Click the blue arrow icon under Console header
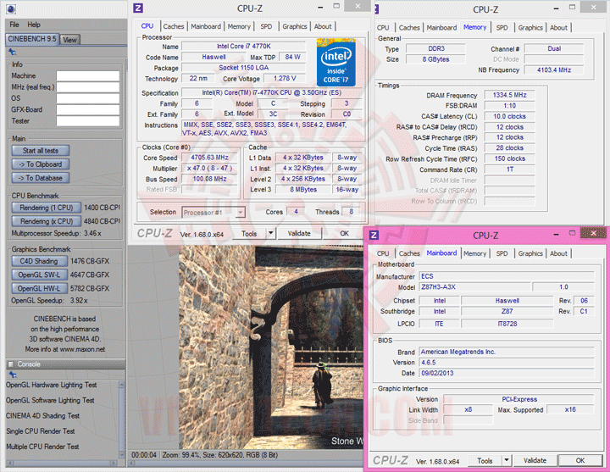610x472 pixels. click(14, 375)
